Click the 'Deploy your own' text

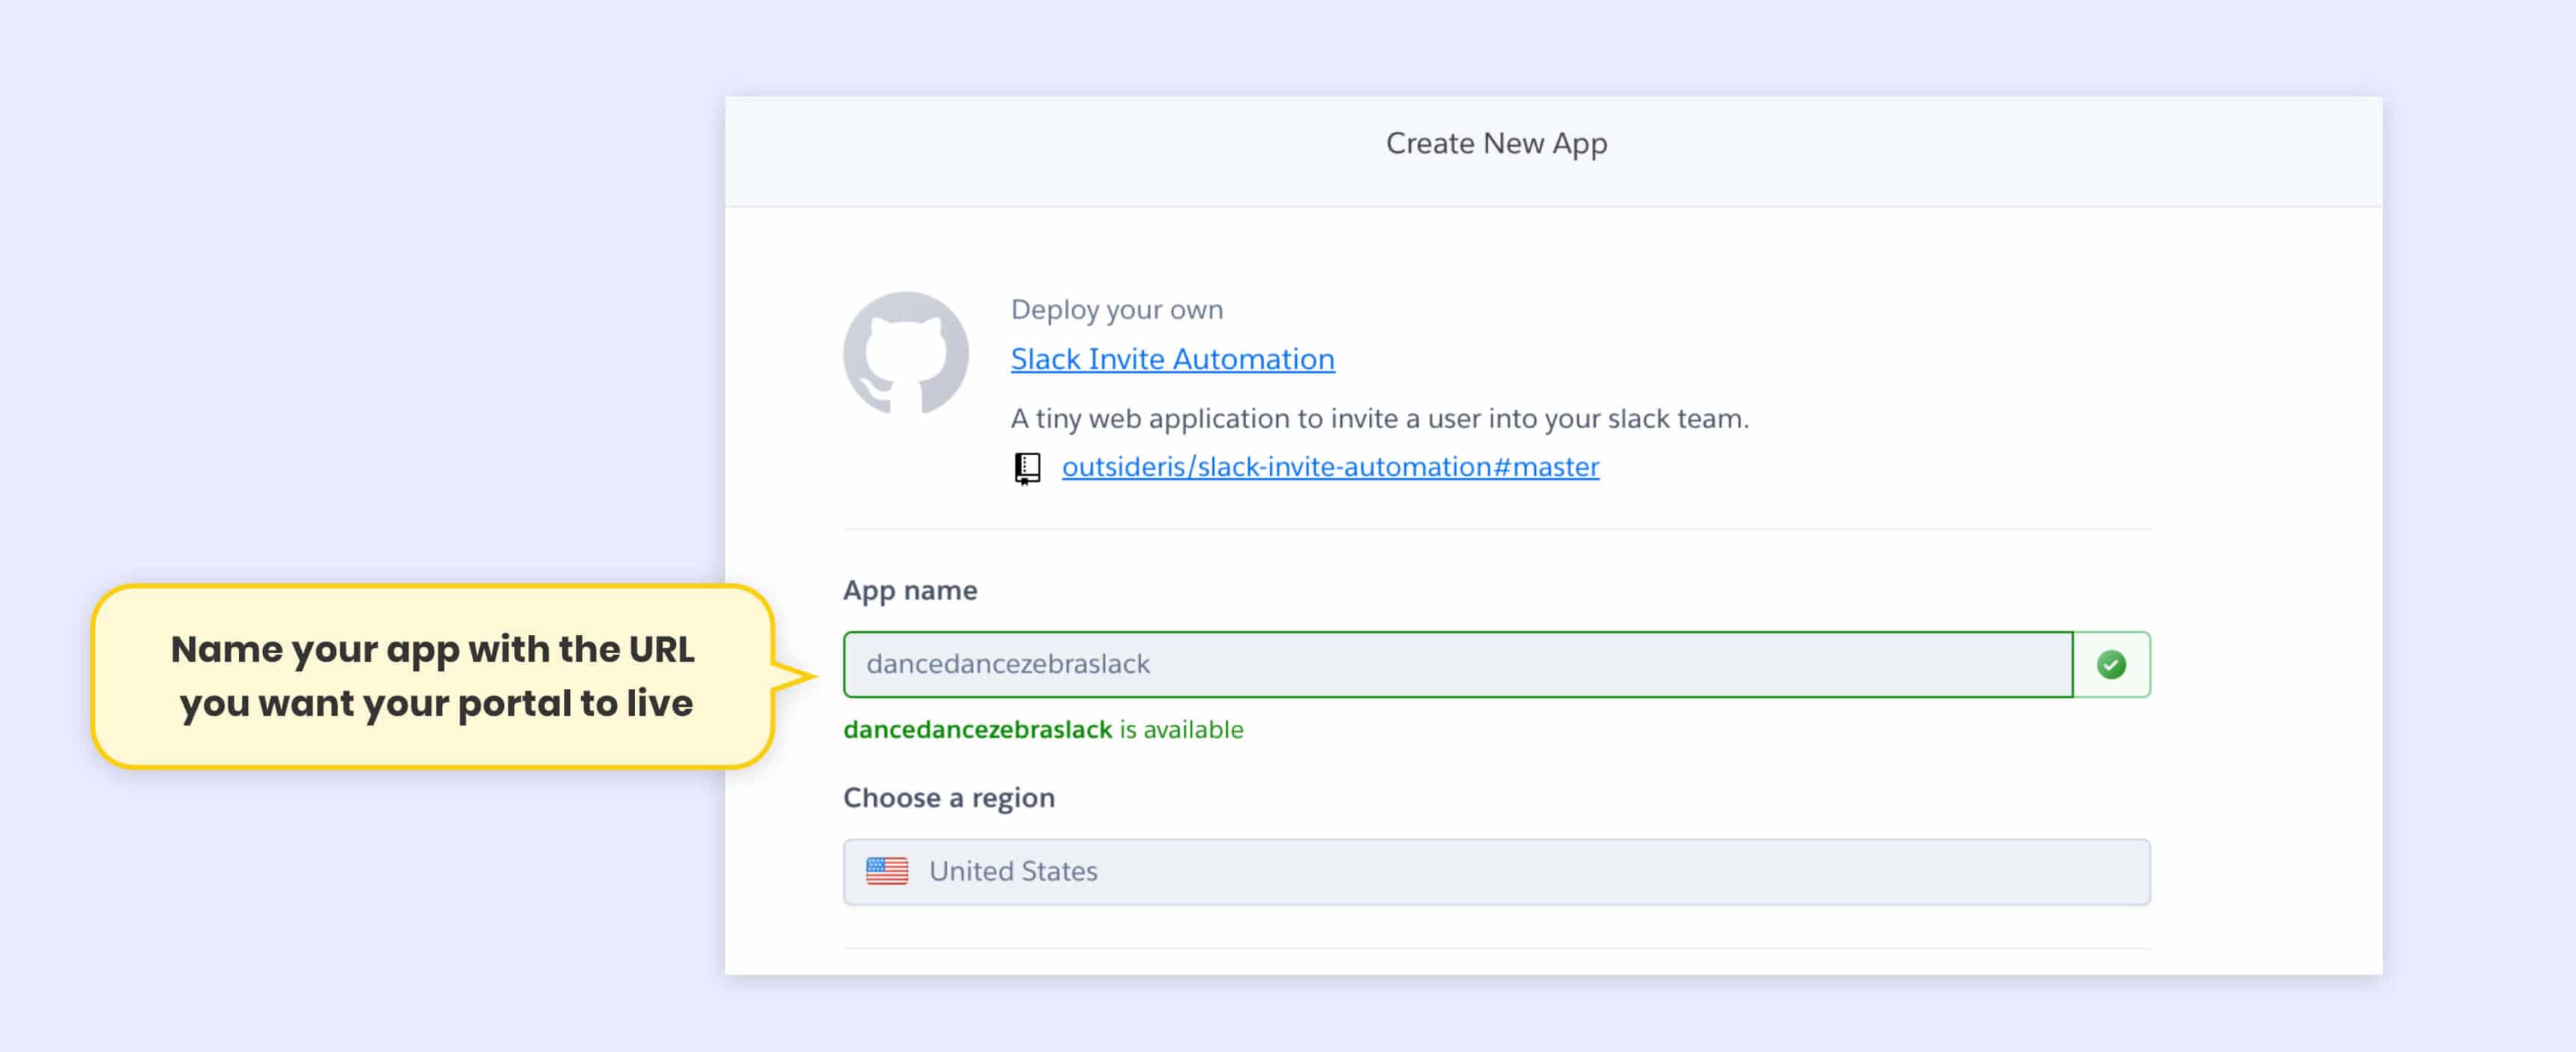(x=1116, y=310)
